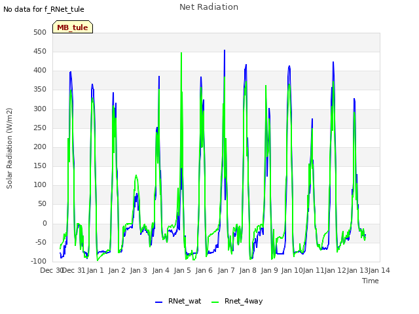419x314 pixels.
Task: Click the Jan 11 x-axis tick label
Action: point(314,270)
